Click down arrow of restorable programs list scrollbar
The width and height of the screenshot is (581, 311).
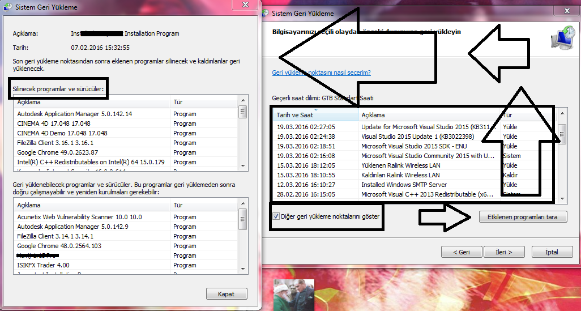coord(243,269)
